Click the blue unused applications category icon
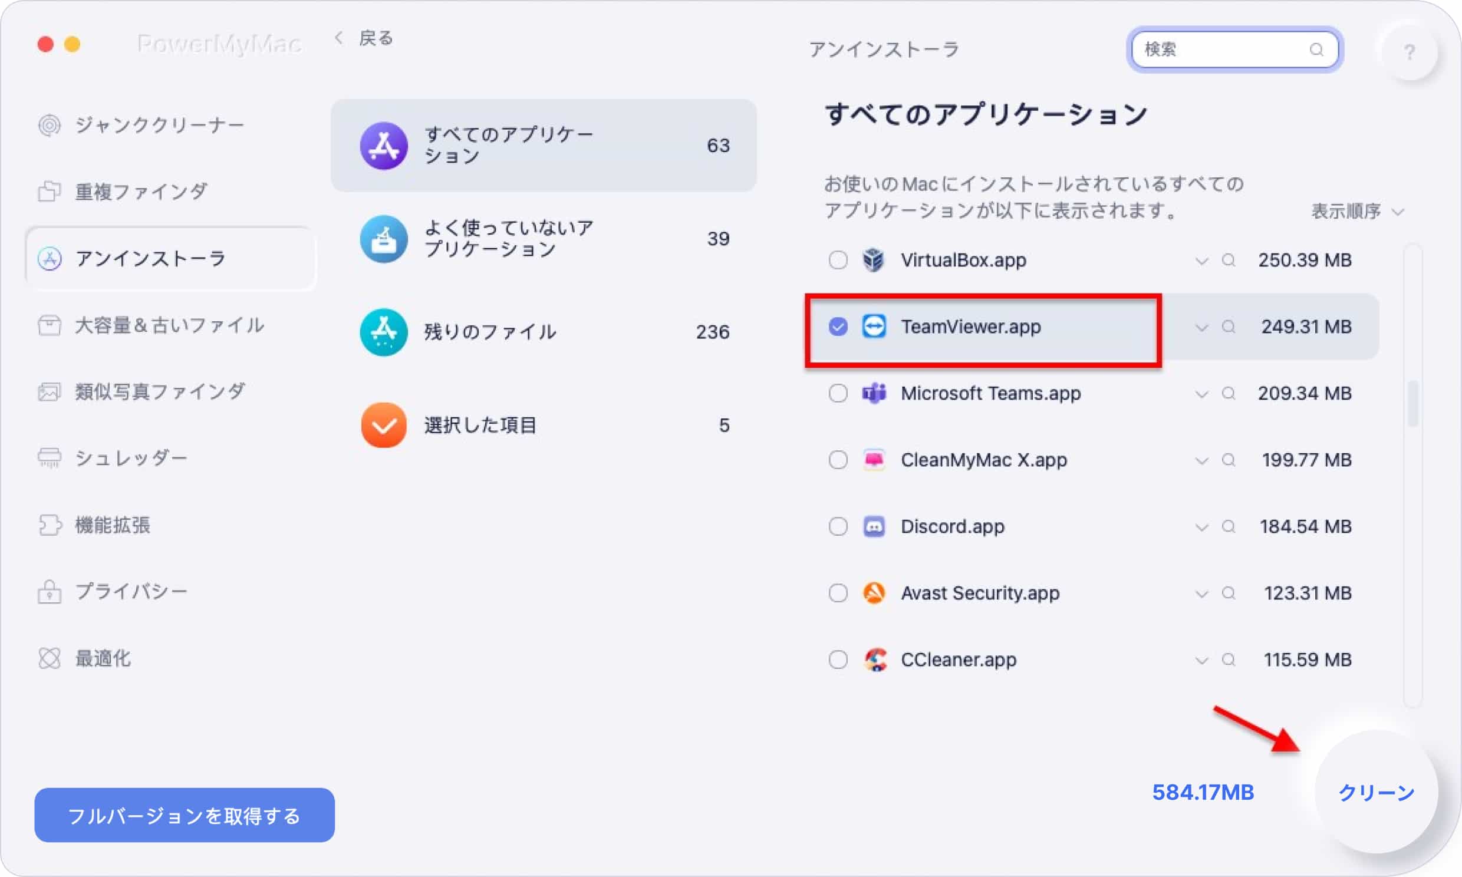 (x=384, y=239)
